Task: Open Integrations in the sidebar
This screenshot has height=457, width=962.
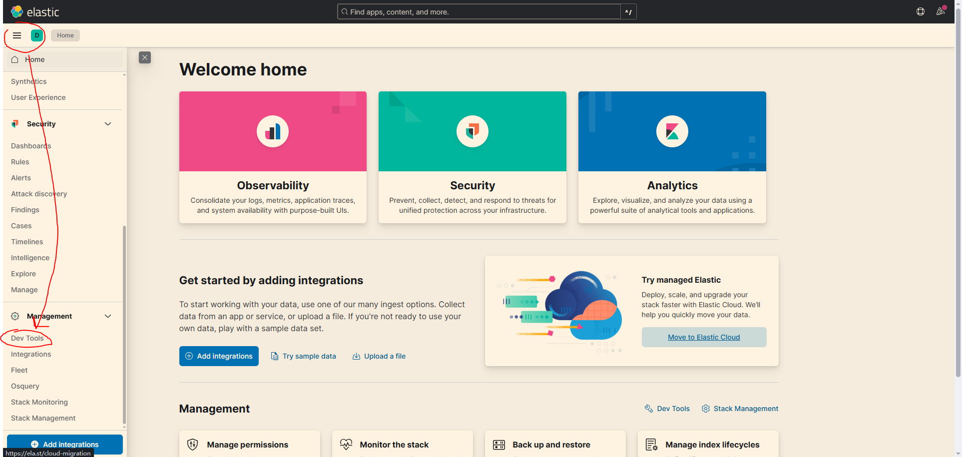Action: [31, 354]
